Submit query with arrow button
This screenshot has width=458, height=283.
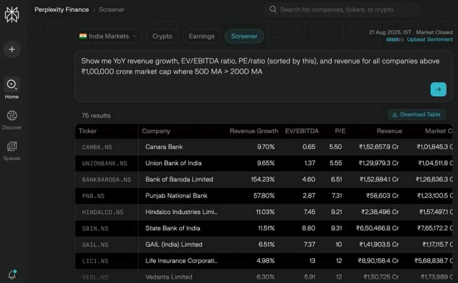click(x=438, y=89)
